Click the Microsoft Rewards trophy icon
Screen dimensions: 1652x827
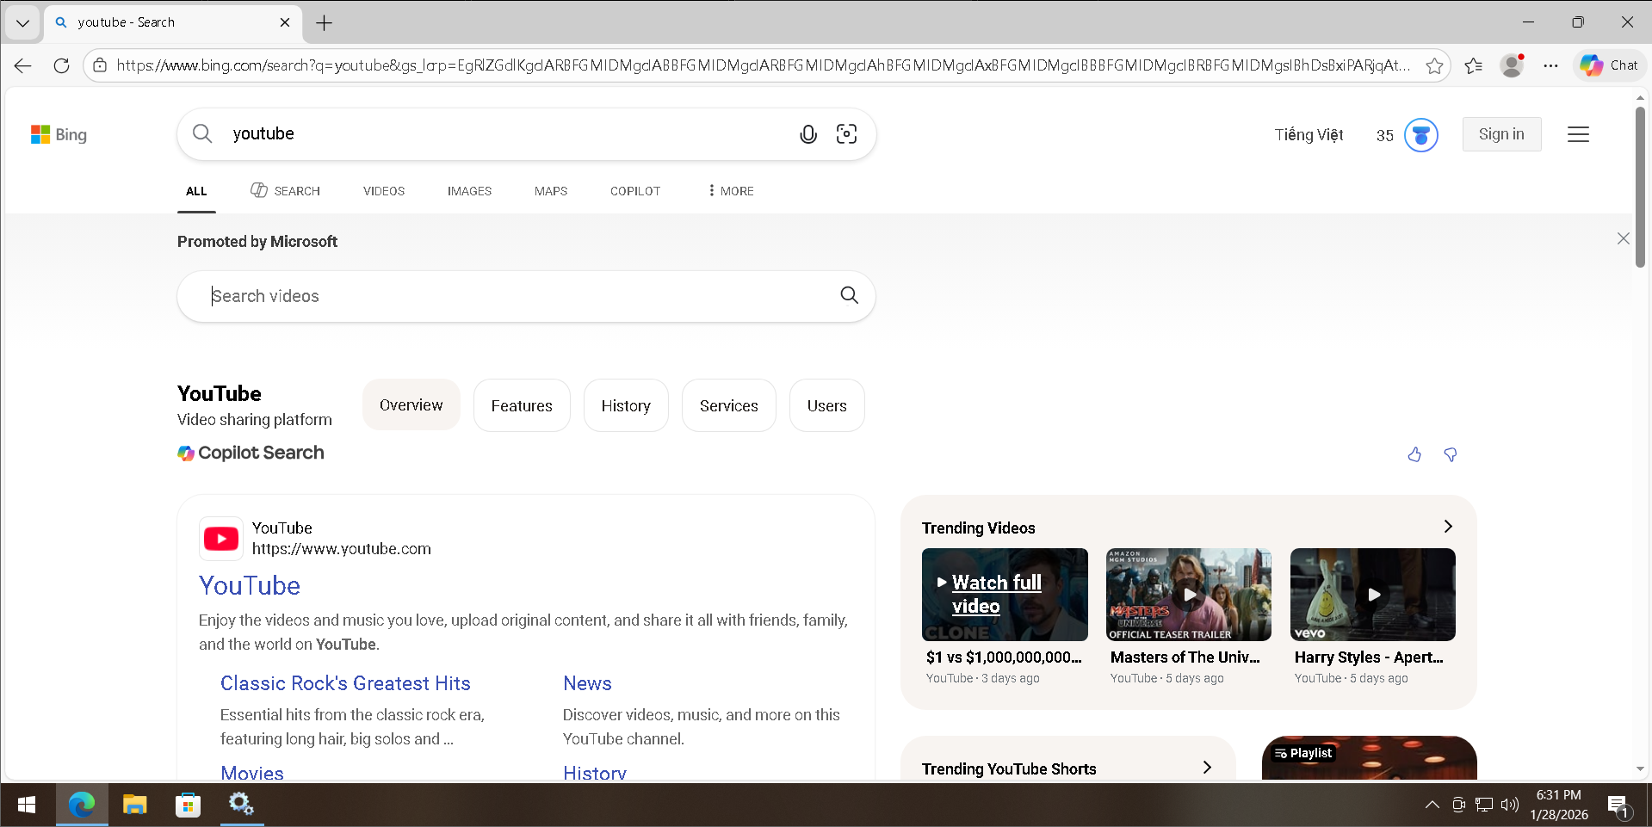[1420, 135]
